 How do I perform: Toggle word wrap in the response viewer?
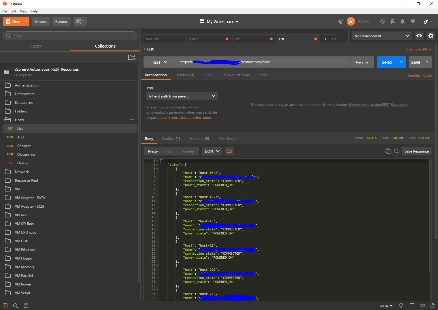click(x=230, y=151)
